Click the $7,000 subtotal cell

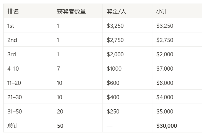tap(165, 69)
